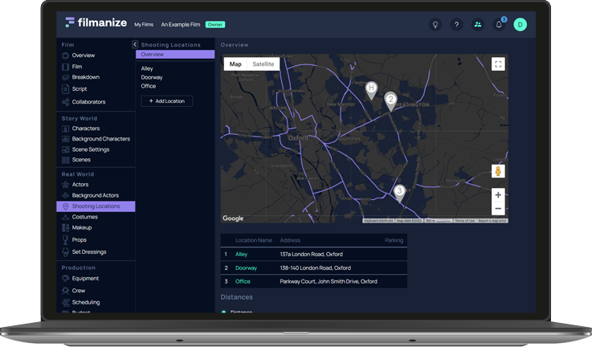This screenshot has width=592, height=347.
Task: Click address Parkway Court, John Smith Drive
Action: (x=329, y=282)
